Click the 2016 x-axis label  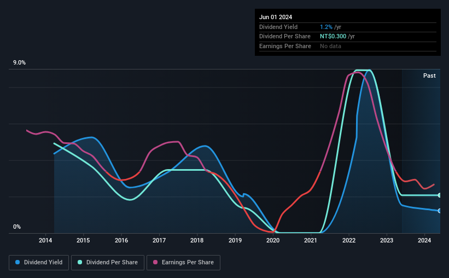coord(121,240)
